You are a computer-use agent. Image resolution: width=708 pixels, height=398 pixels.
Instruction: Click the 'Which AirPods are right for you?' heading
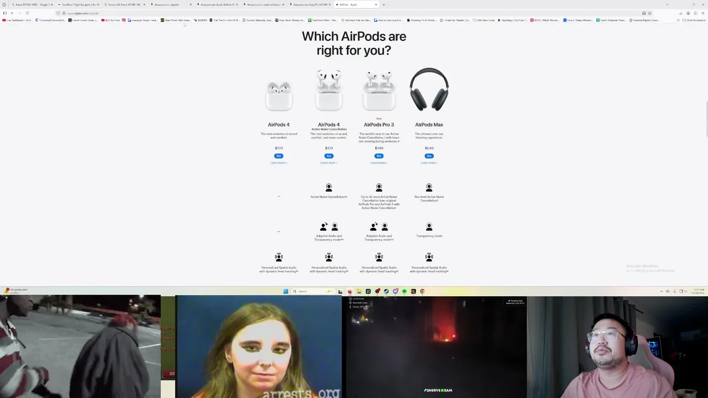point(354,43)
